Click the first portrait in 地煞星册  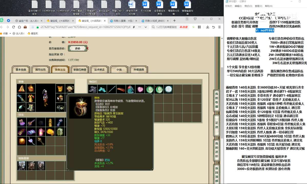point(21,166)
